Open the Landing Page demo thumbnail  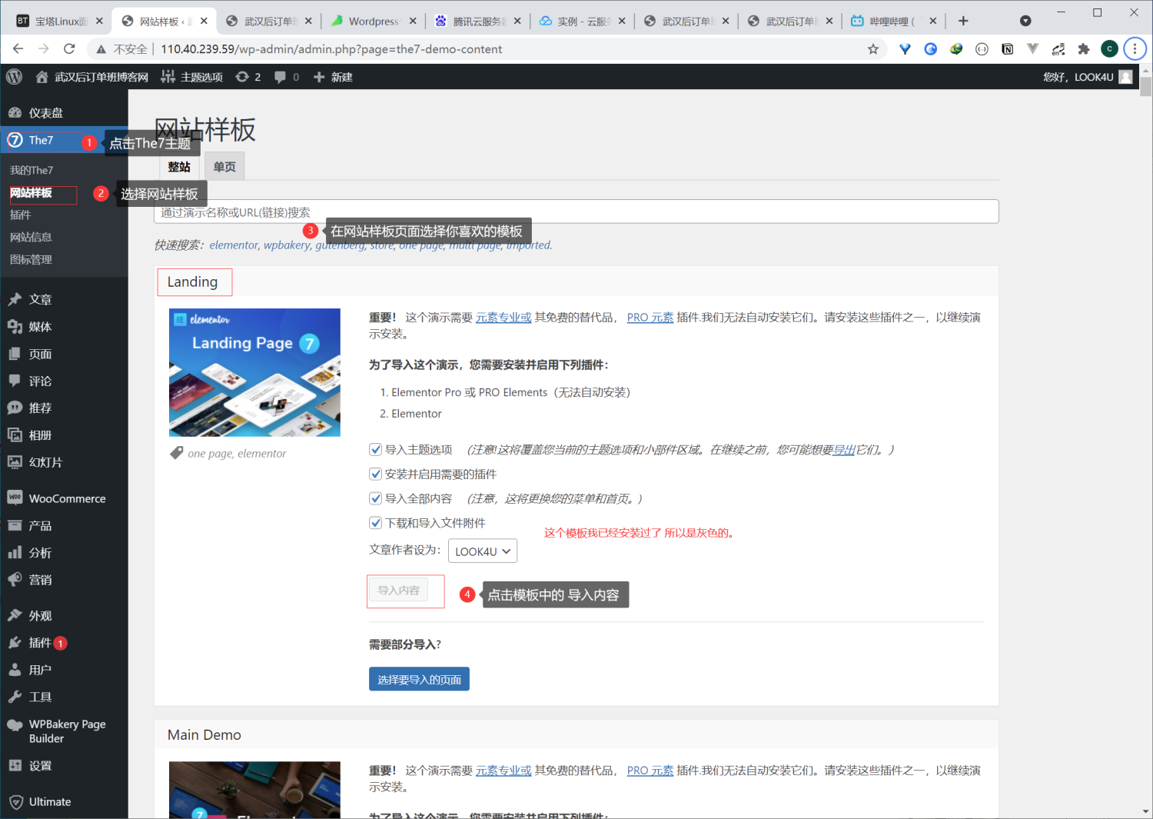coord(254,373)
